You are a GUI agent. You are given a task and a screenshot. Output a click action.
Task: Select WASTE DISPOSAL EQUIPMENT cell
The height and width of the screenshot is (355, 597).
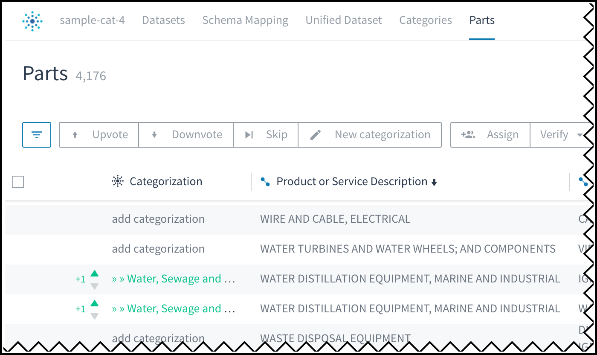coord(335,338)
